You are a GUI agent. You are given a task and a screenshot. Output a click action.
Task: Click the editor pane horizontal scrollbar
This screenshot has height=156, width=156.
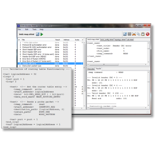(x=117, y=64)
